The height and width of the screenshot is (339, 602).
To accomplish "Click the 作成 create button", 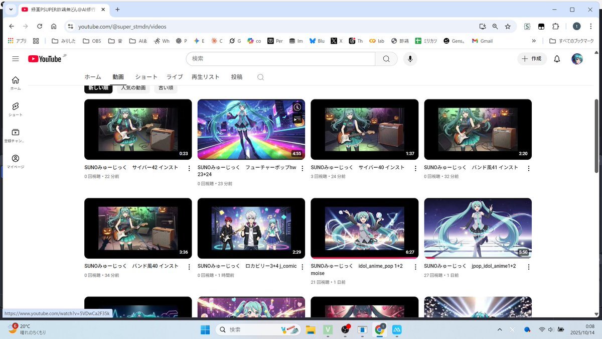I will (532, 59).
